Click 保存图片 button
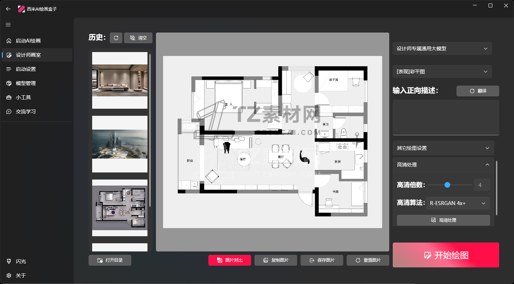514x284 pixels. [322, 260]
